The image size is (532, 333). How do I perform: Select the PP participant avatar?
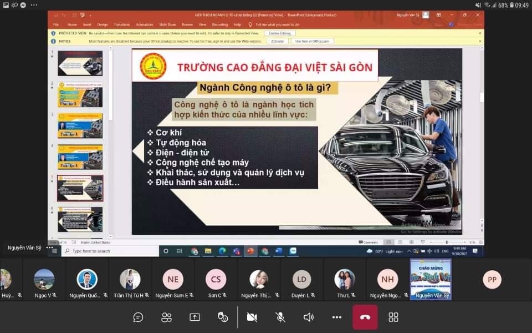[x=492, y=280]
